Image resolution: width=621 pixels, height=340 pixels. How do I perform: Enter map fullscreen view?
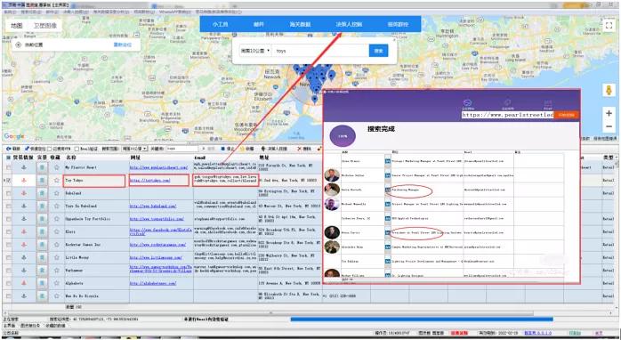click(x=609, y=26)
